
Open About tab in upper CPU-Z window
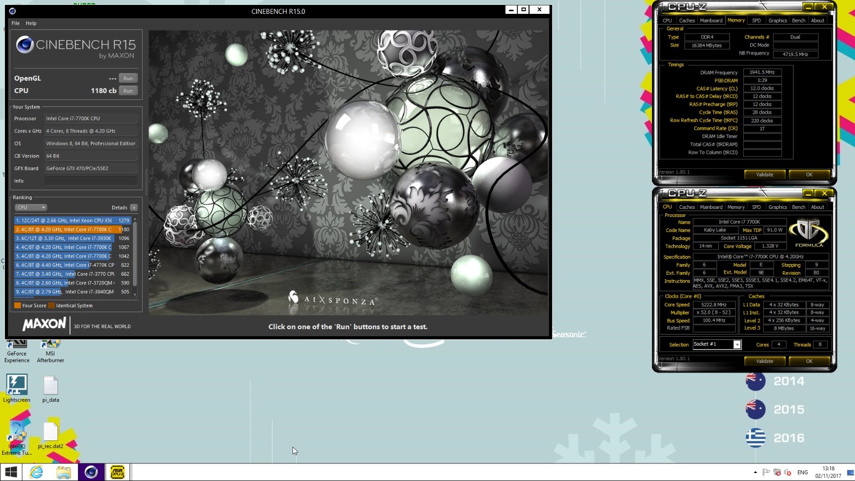point(818,20)
